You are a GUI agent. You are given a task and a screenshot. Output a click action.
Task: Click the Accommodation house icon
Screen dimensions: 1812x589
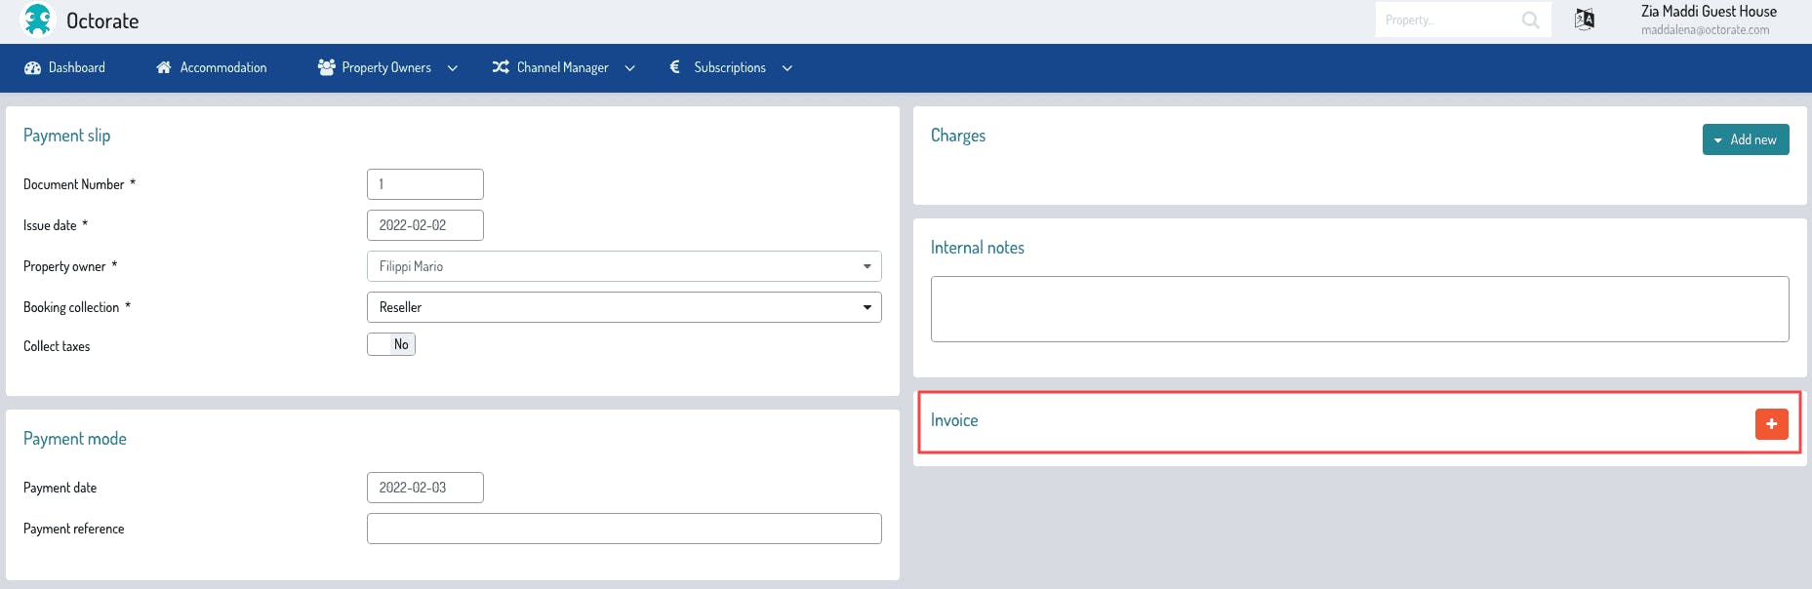click(x=164, y=67)
